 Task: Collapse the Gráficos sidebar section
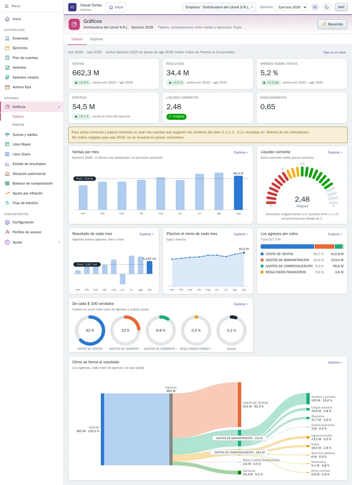(x=59, y=107)
